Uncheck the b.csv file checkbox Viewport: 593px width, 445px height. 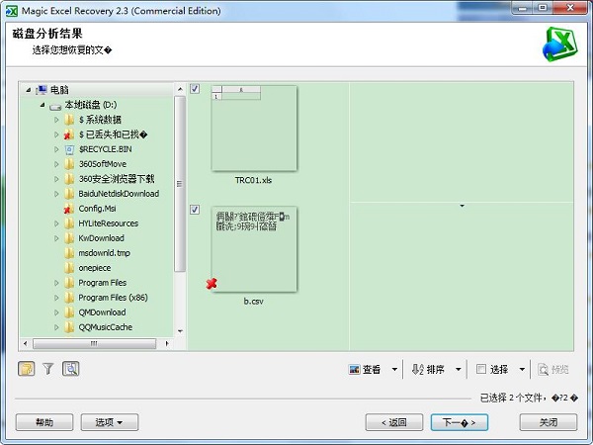tap(195, 210)
